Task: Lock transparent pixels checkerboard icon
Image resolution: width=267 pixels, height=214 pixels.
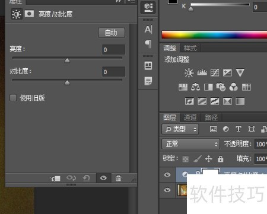Action: tap(186, 159)
